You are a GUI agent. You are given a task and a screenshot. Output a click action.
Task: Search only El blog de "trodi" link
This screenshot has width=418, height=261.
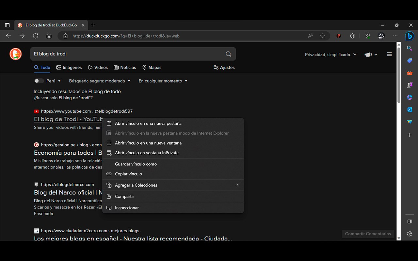click(63, 98)
